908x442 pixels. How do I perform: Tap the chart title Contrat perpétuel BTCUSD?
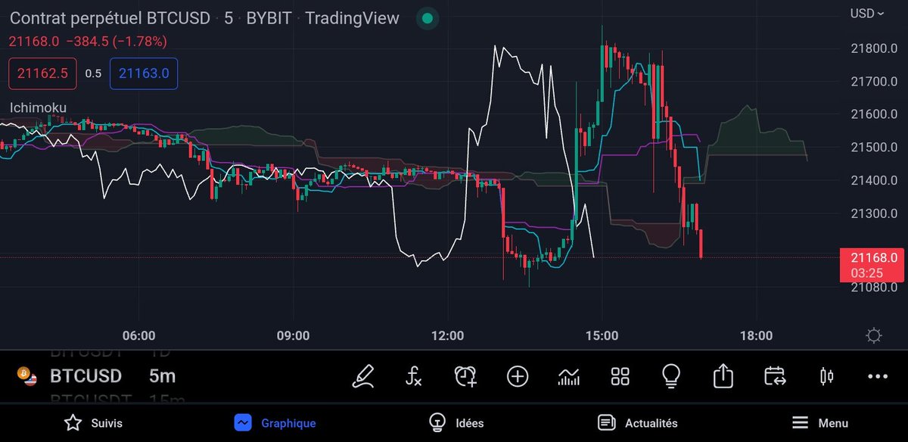[110, 18]
